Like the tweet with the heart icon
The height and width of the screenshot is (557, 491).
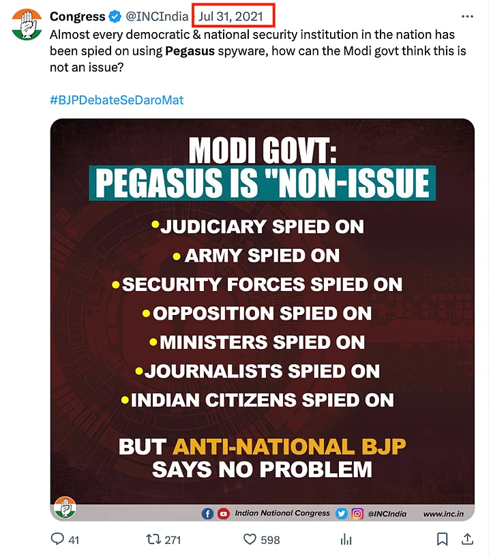pyautogui.click(x=251, y=539)
